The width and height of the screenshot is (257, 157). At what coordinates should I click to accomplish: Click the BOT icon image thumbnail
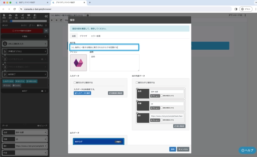(x=79, y=62)
